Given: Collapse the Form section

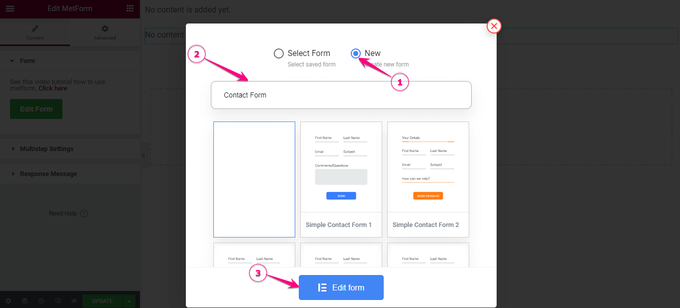Looking at the screenshot, I should click(x=70, y=61).
